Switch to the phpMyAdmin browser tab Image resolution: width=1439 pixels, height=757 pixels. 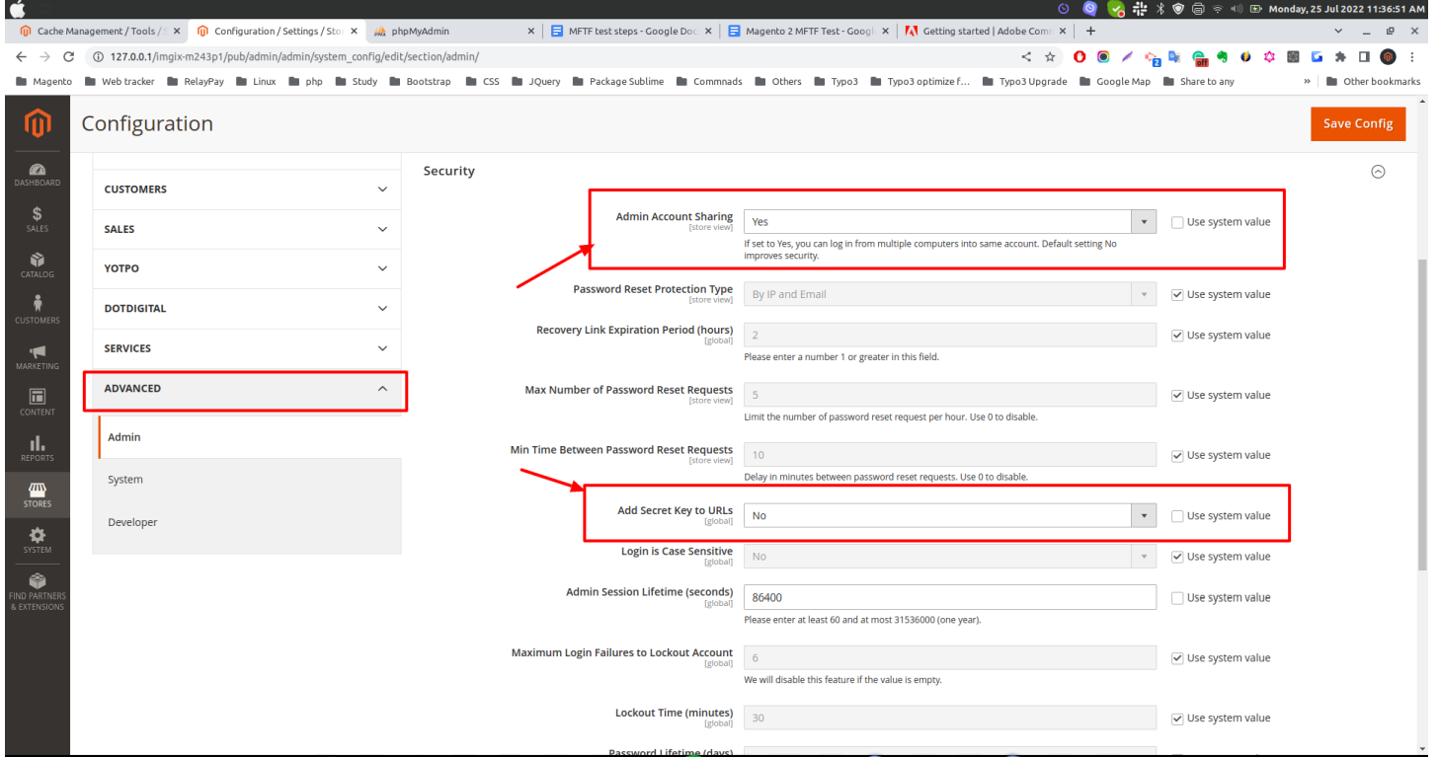454,31
